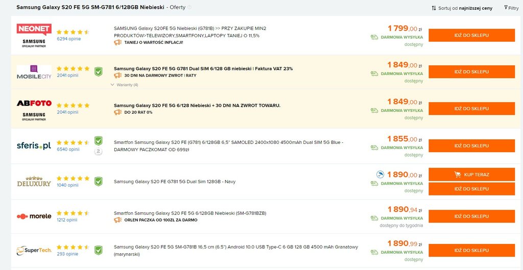The image size is (523, 270).
Task: Open the Filtry filter panel
Action: click(x=511, y=8)
